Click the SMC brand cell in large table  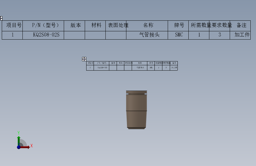point(178,35)
